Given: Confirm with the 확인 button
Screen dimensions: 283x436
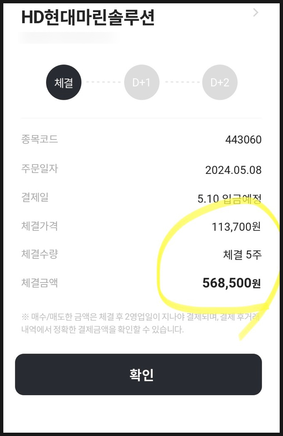Looking at the screenshot, I should [x=138, y=374].
